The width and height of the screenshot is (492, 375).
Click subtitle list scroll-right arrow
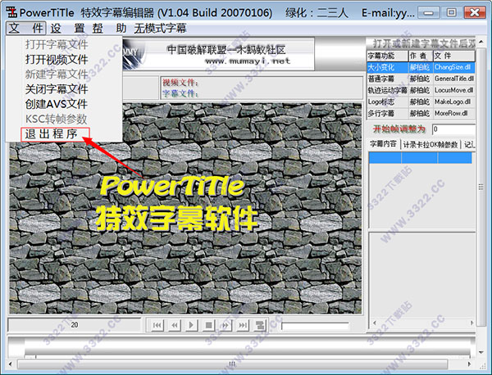471,323
